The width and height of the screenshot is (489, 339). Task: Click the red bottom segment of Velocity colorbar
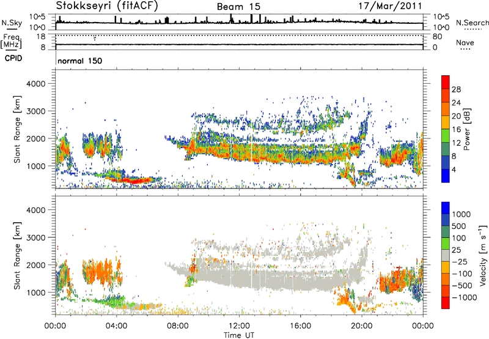coord(446,303)
